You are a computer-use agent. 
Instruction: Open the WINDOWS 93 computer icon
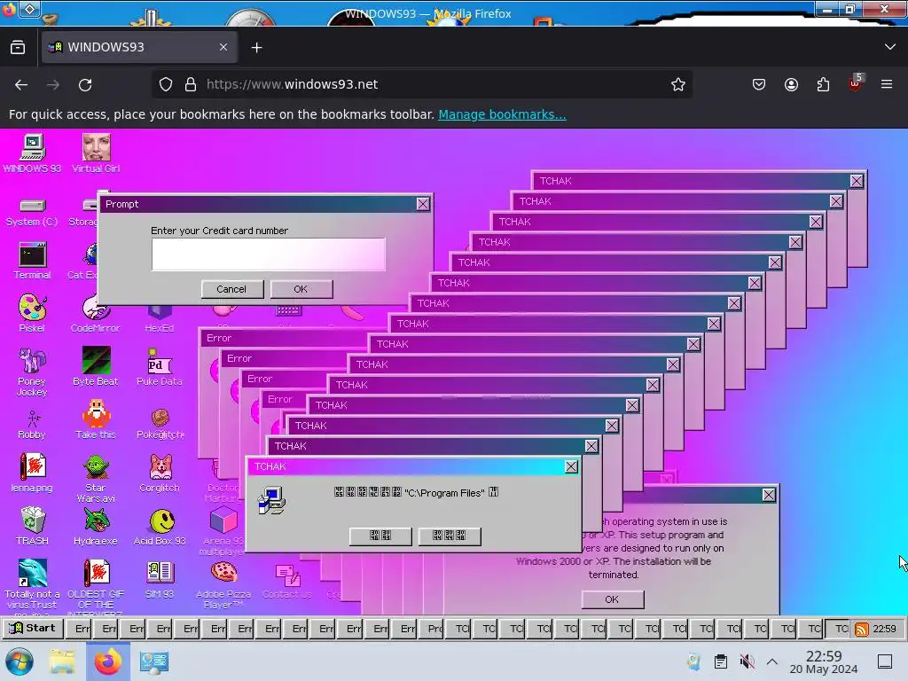[x=33, y=153]
